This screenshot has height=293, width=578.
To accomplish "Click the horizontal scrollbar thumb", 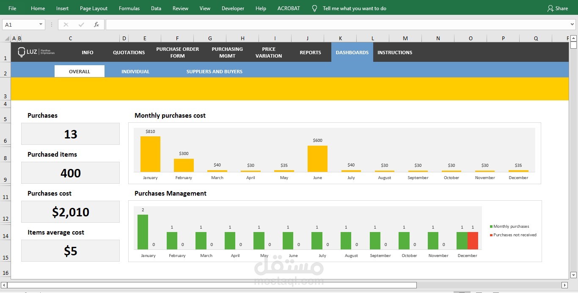I will [212, 285].
